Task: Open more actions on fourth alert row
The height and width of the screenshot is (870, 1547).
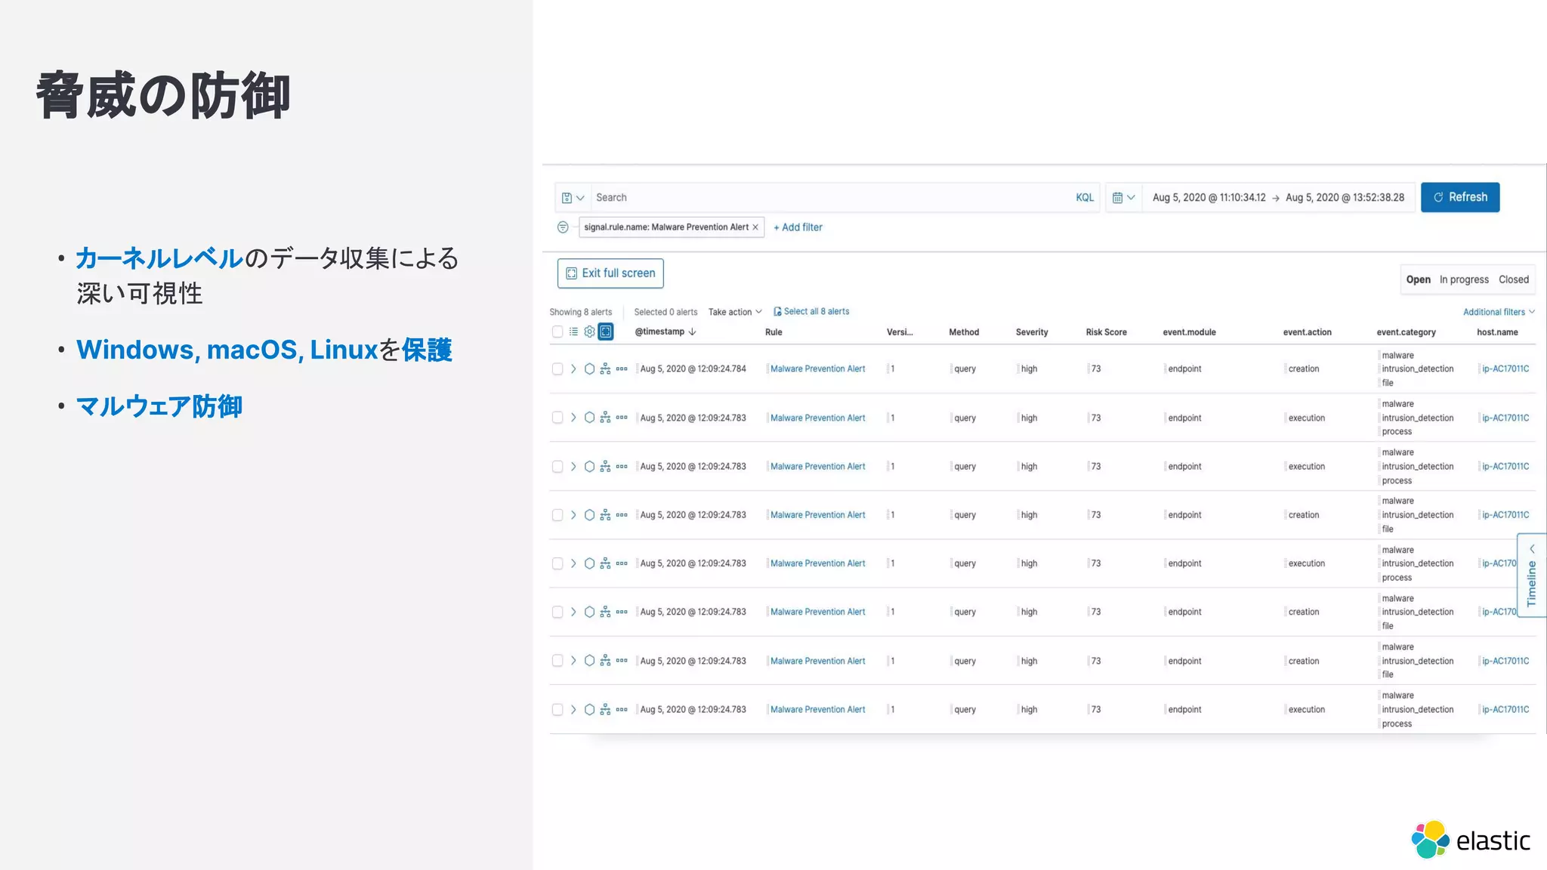Action: tap(622, 515)
